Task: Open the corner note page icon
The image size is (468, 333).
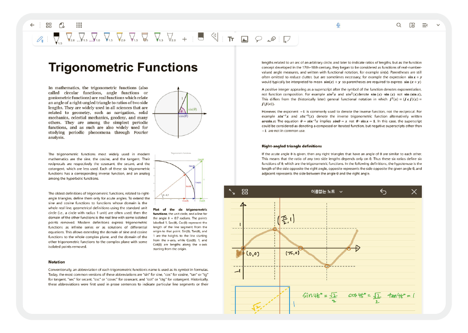Action: tap(287, 39)
